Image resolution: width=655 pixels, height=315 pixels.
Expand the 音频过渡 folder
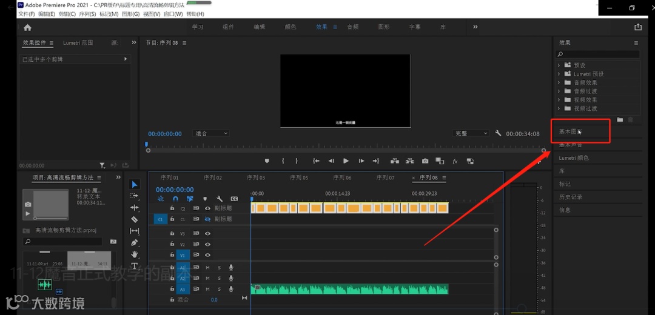559,91
